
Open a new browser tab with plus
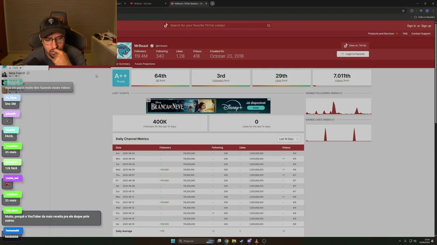point(212,3)
